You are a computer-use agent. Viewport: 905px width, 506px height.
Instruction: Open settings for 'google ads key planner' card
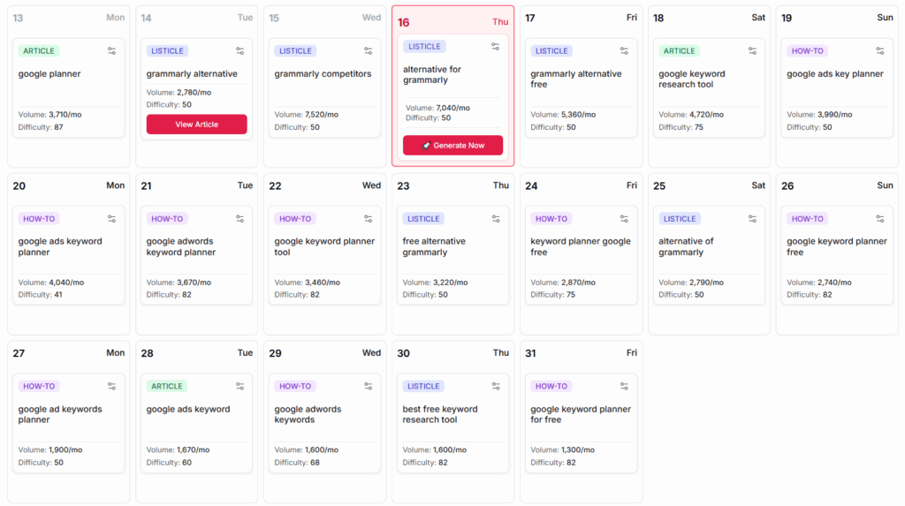(880, 51)
